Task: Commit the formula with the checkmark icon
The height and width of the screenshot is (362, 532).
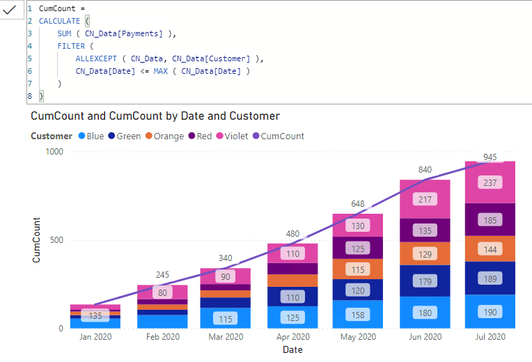Action: 9,10
